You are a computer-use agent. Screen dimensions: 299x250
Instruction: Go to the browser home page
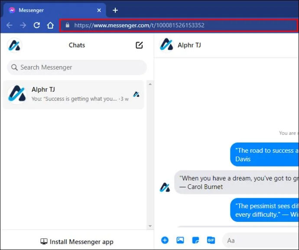(50, 25)
